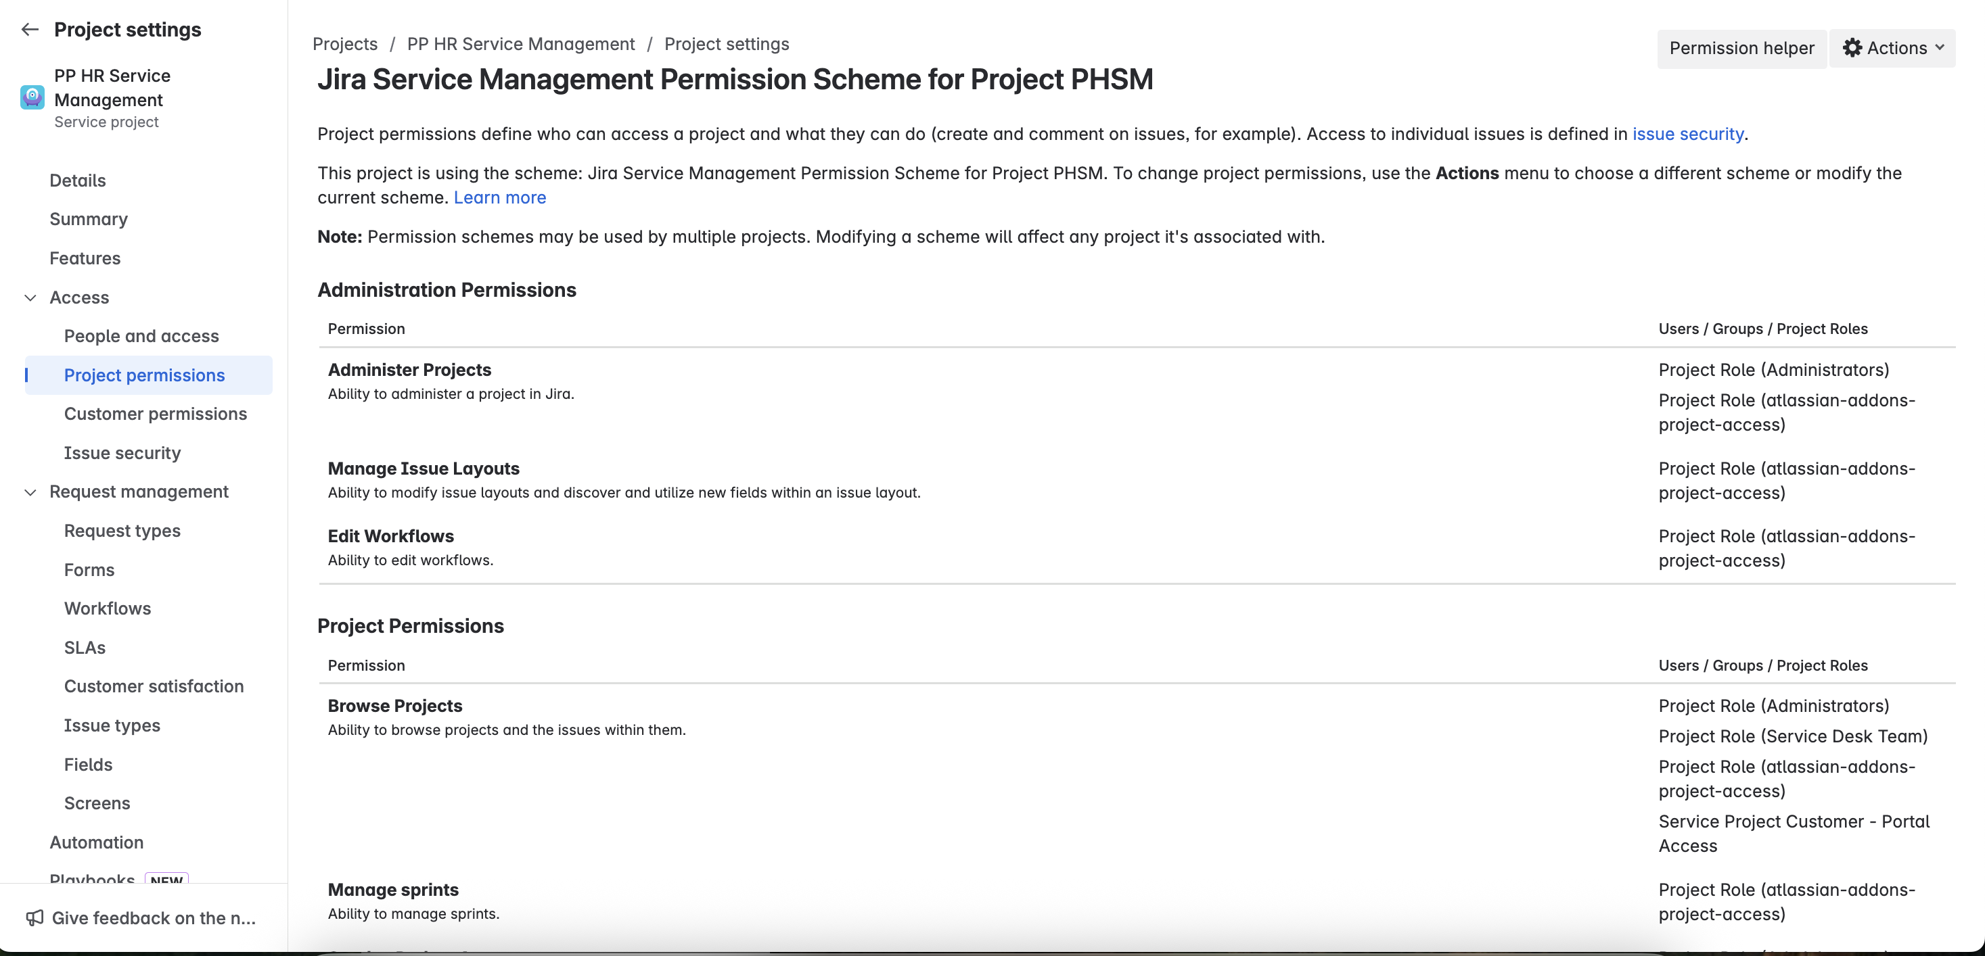
Task: Click the Administer Projects permission name
Action: click(x=409, y=370)
